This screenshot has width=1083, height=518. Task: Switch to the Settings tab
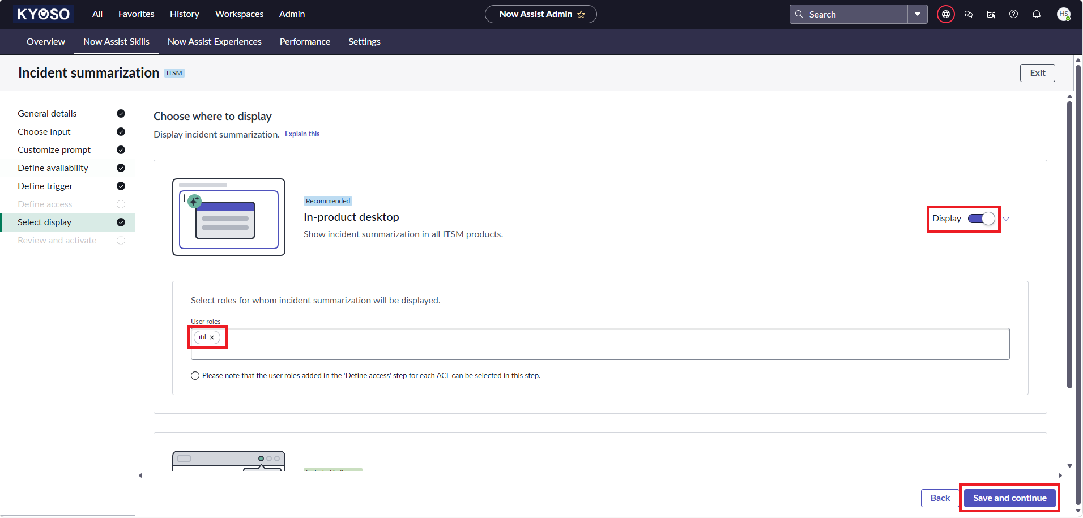[x=364, y=42]
